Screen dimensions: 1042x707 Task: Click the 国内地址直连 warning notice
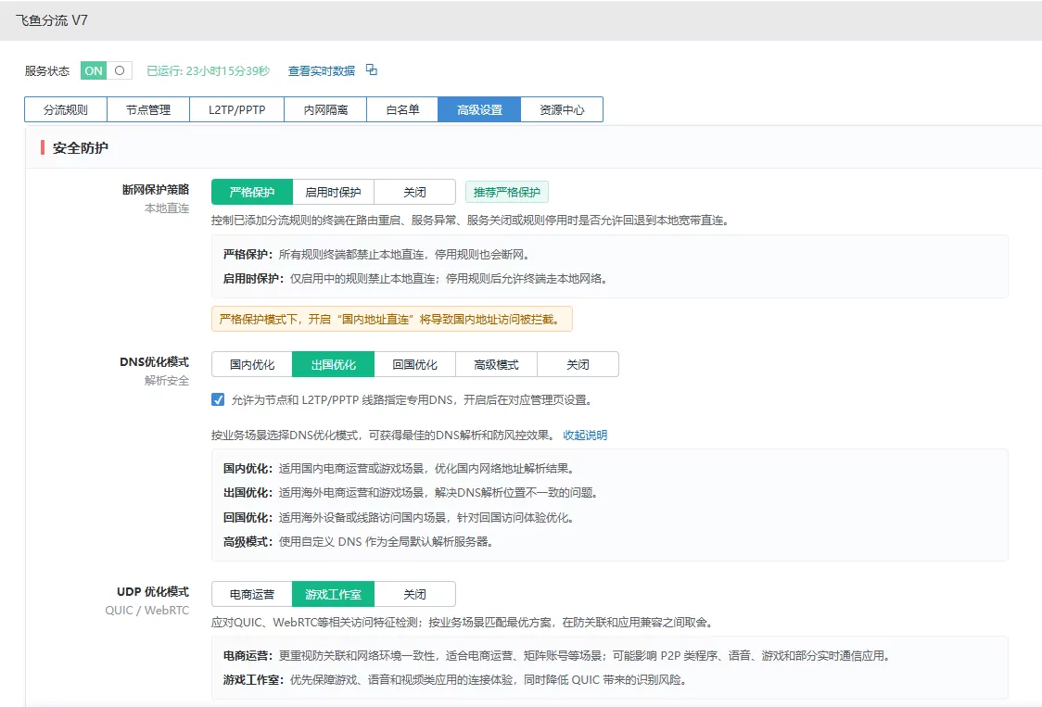391,319
